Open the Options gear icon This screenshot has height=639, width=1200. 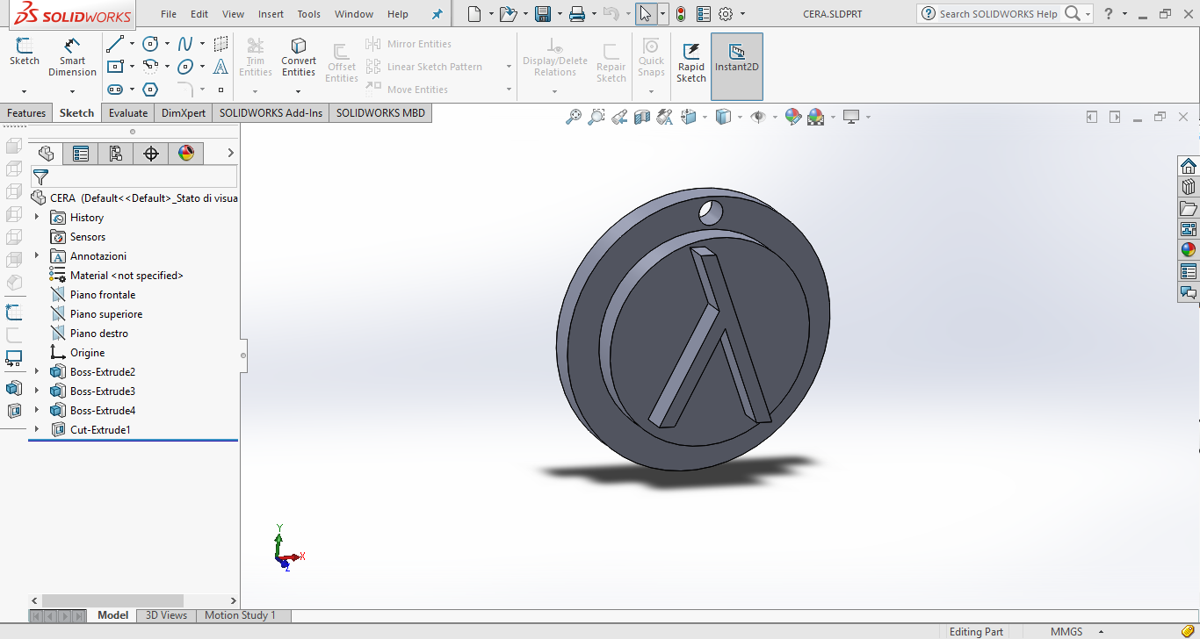click(x=726, y=14)
